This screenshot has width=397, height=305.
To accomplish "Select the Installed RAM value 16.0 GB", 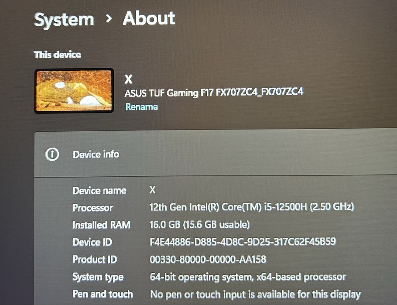I will click(199, 224).
